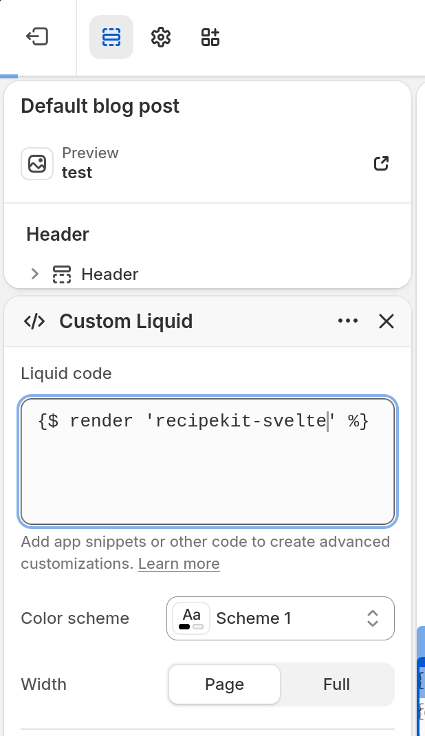Click the exit editor icon
Screen dimensions: 425x736
tap(37, 36)
